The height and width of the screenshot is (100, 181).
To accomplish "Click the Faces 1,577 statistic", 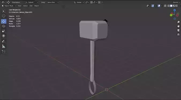I will (15, 24).
